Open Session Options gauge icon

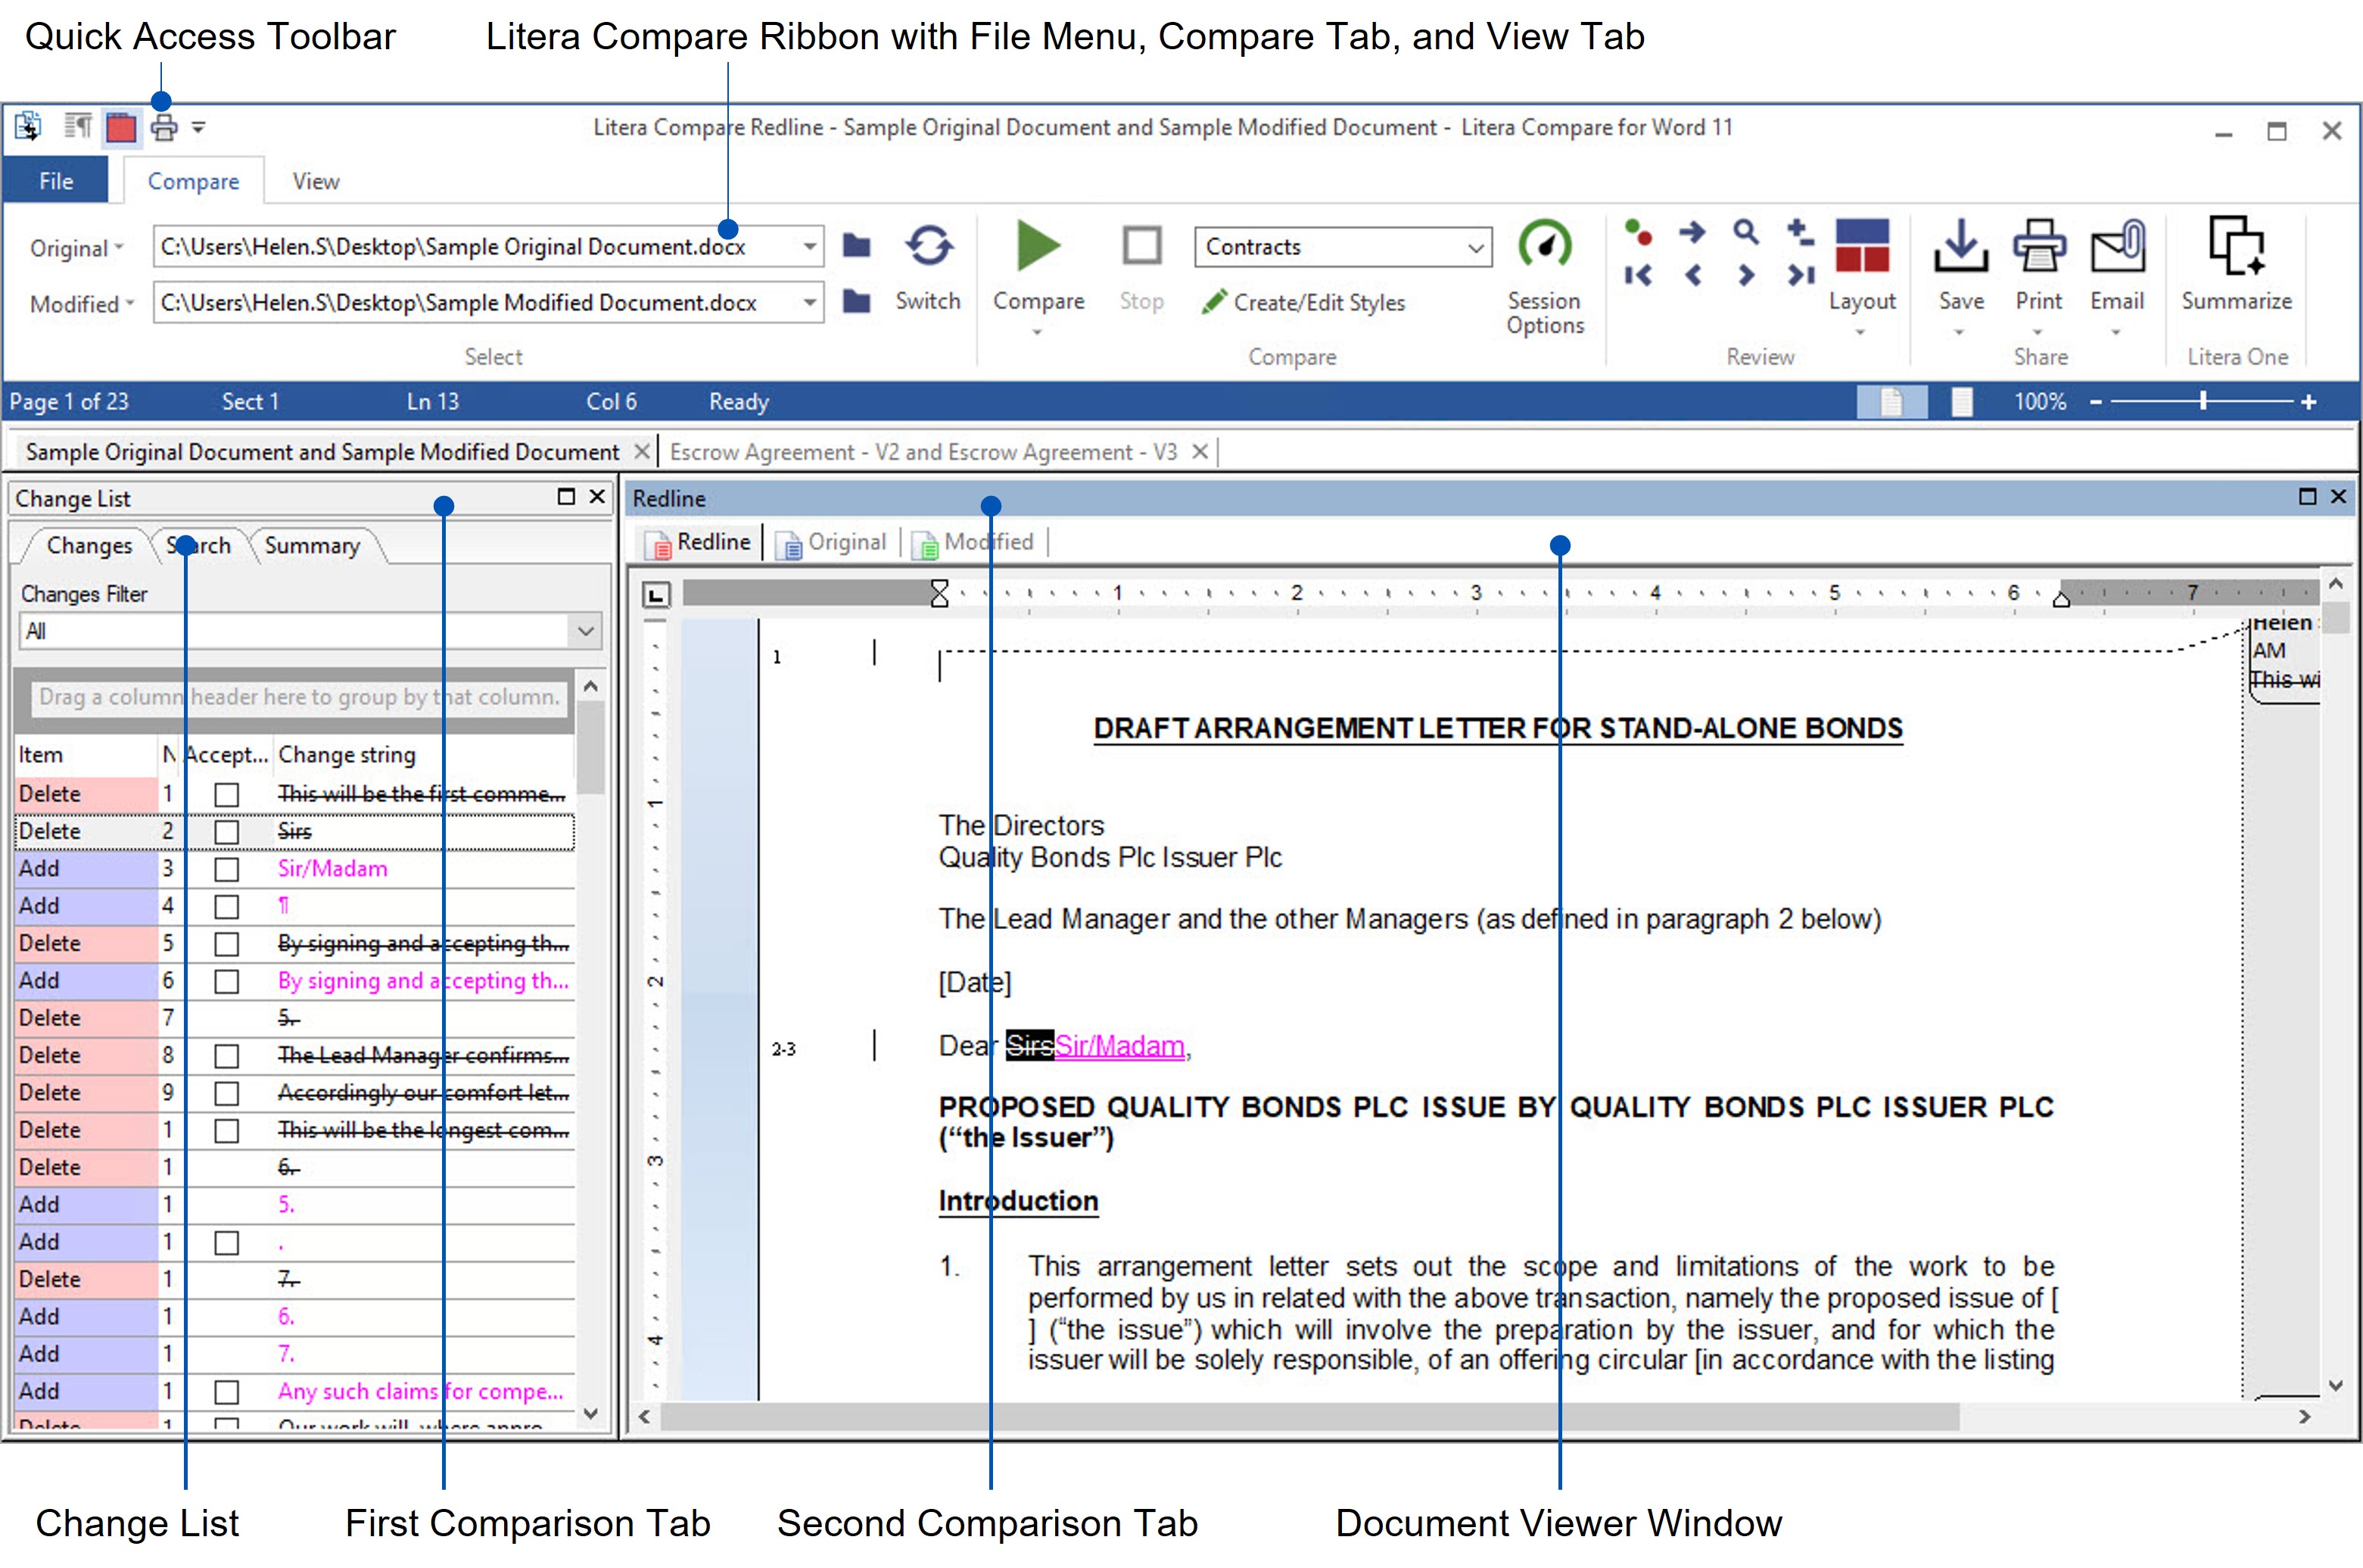(x=1546, y=246)
